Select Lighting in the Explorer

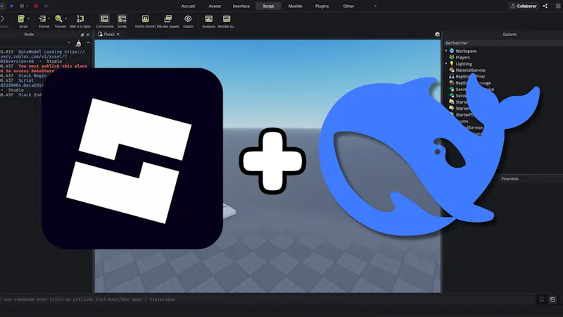click(464, 64)
